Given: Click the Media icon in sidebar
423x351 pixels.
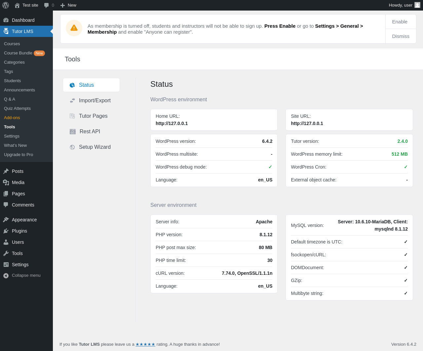Looking at the screenshot, I should click(x=6, y=182).
